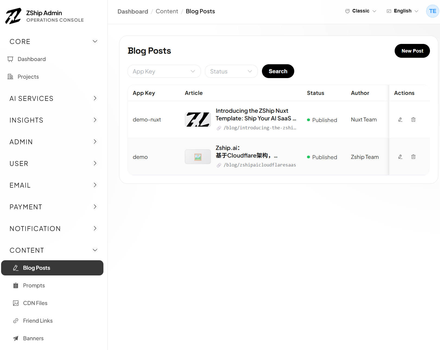Open the Classic theme selector
440x350 pixels.
360,11
